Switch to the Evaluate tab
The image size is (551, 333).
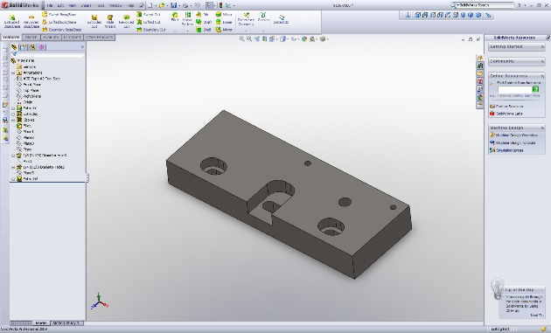tap(51, 37)
